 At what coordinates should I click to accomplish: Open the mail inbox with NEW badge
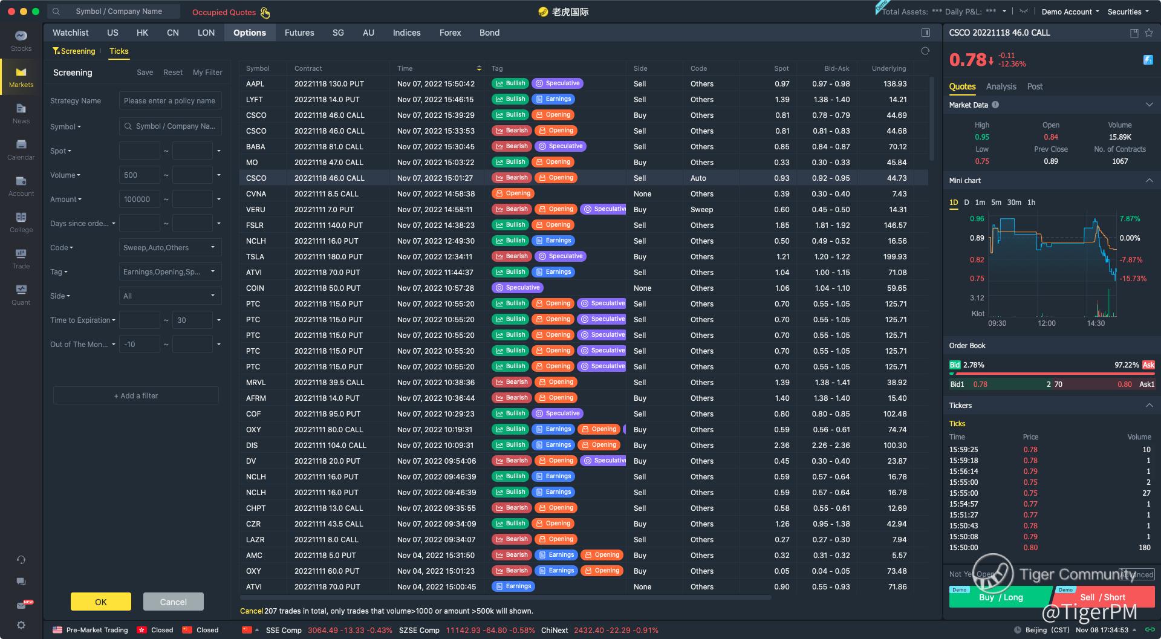click(21, 605)
